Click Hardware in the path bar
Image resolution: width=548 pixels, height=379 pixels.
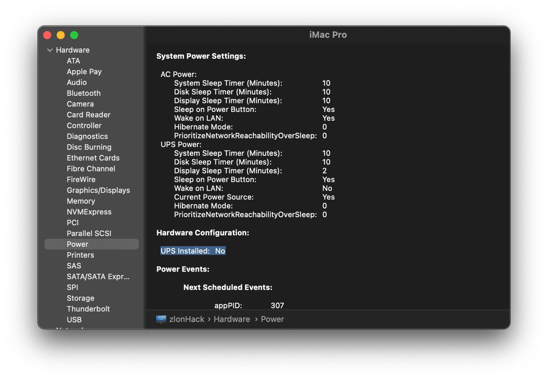pyautogui.click(x=232, y=319)
